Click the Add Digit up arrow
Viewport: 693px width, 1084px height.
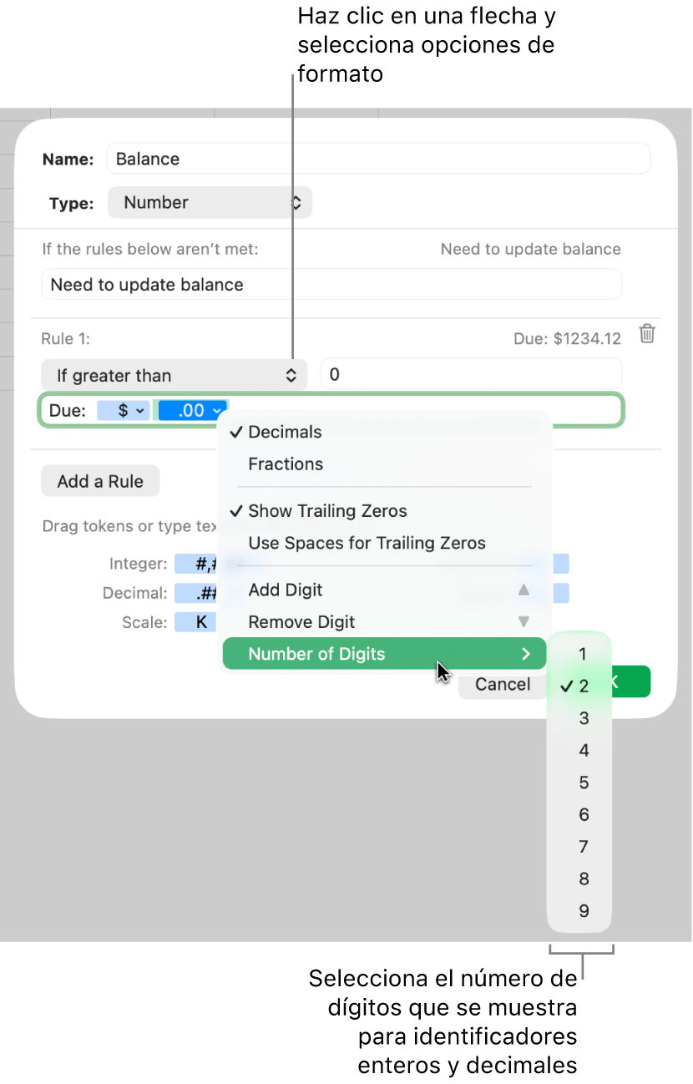(525, 589)
